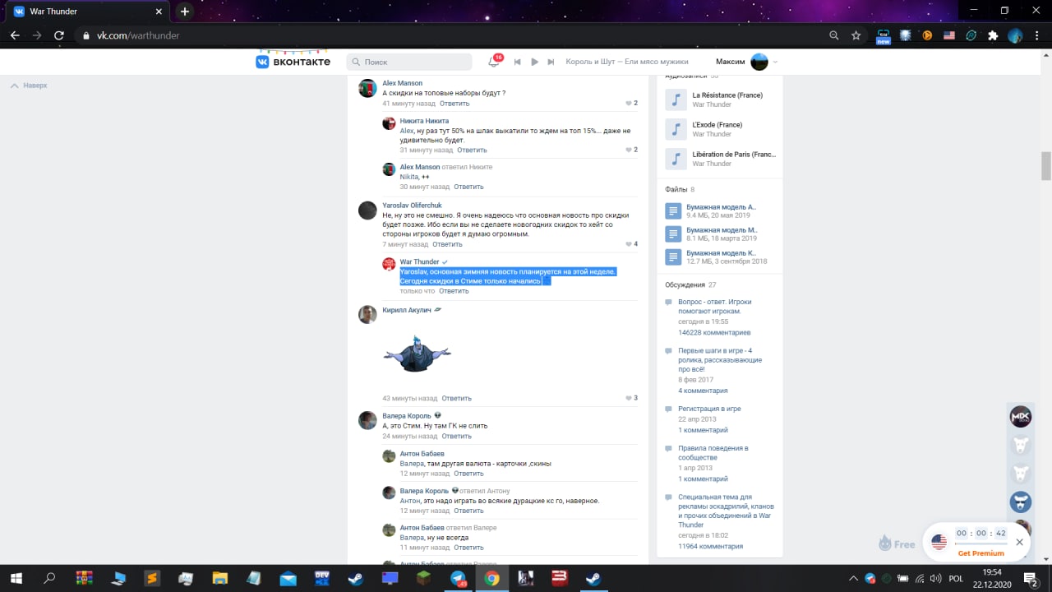Play Libération de Paris audio
Image resolution: width=1052 pixels, height=592 pixels.
coord(676,159)
